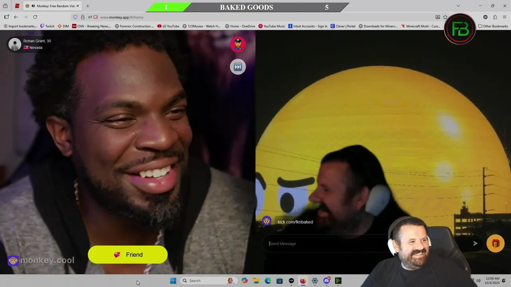
Task: Click the kick.com/fknbaked username text
Action: (295, 222)
